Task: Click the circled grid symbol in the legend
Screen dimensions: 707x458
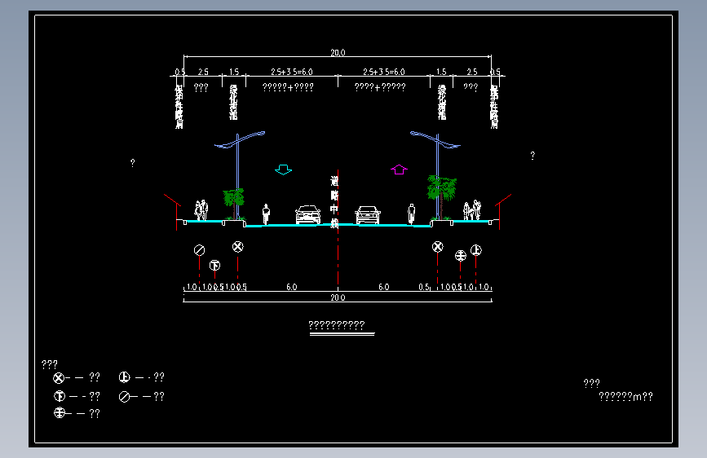Action: click(x=60, y=413)
